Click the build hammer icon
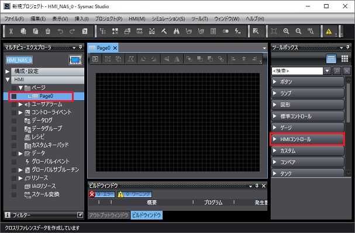 [164, 31]
